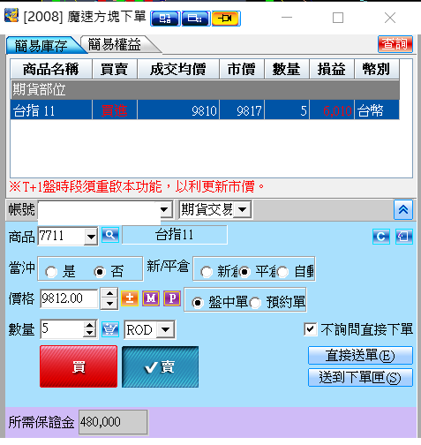Click the shopping cart quantity icon
The width and height of the screenshot is (421, 445).
coord(110,329)
